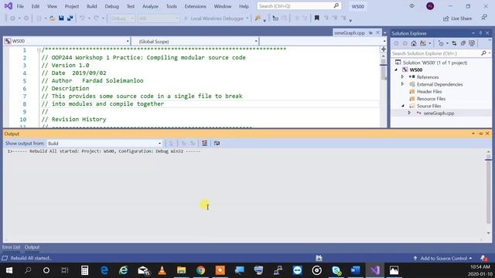Open Calculator from the taskbar
Image resolution: width=495 pixels, height=278 pixels.
pos(84,270)
